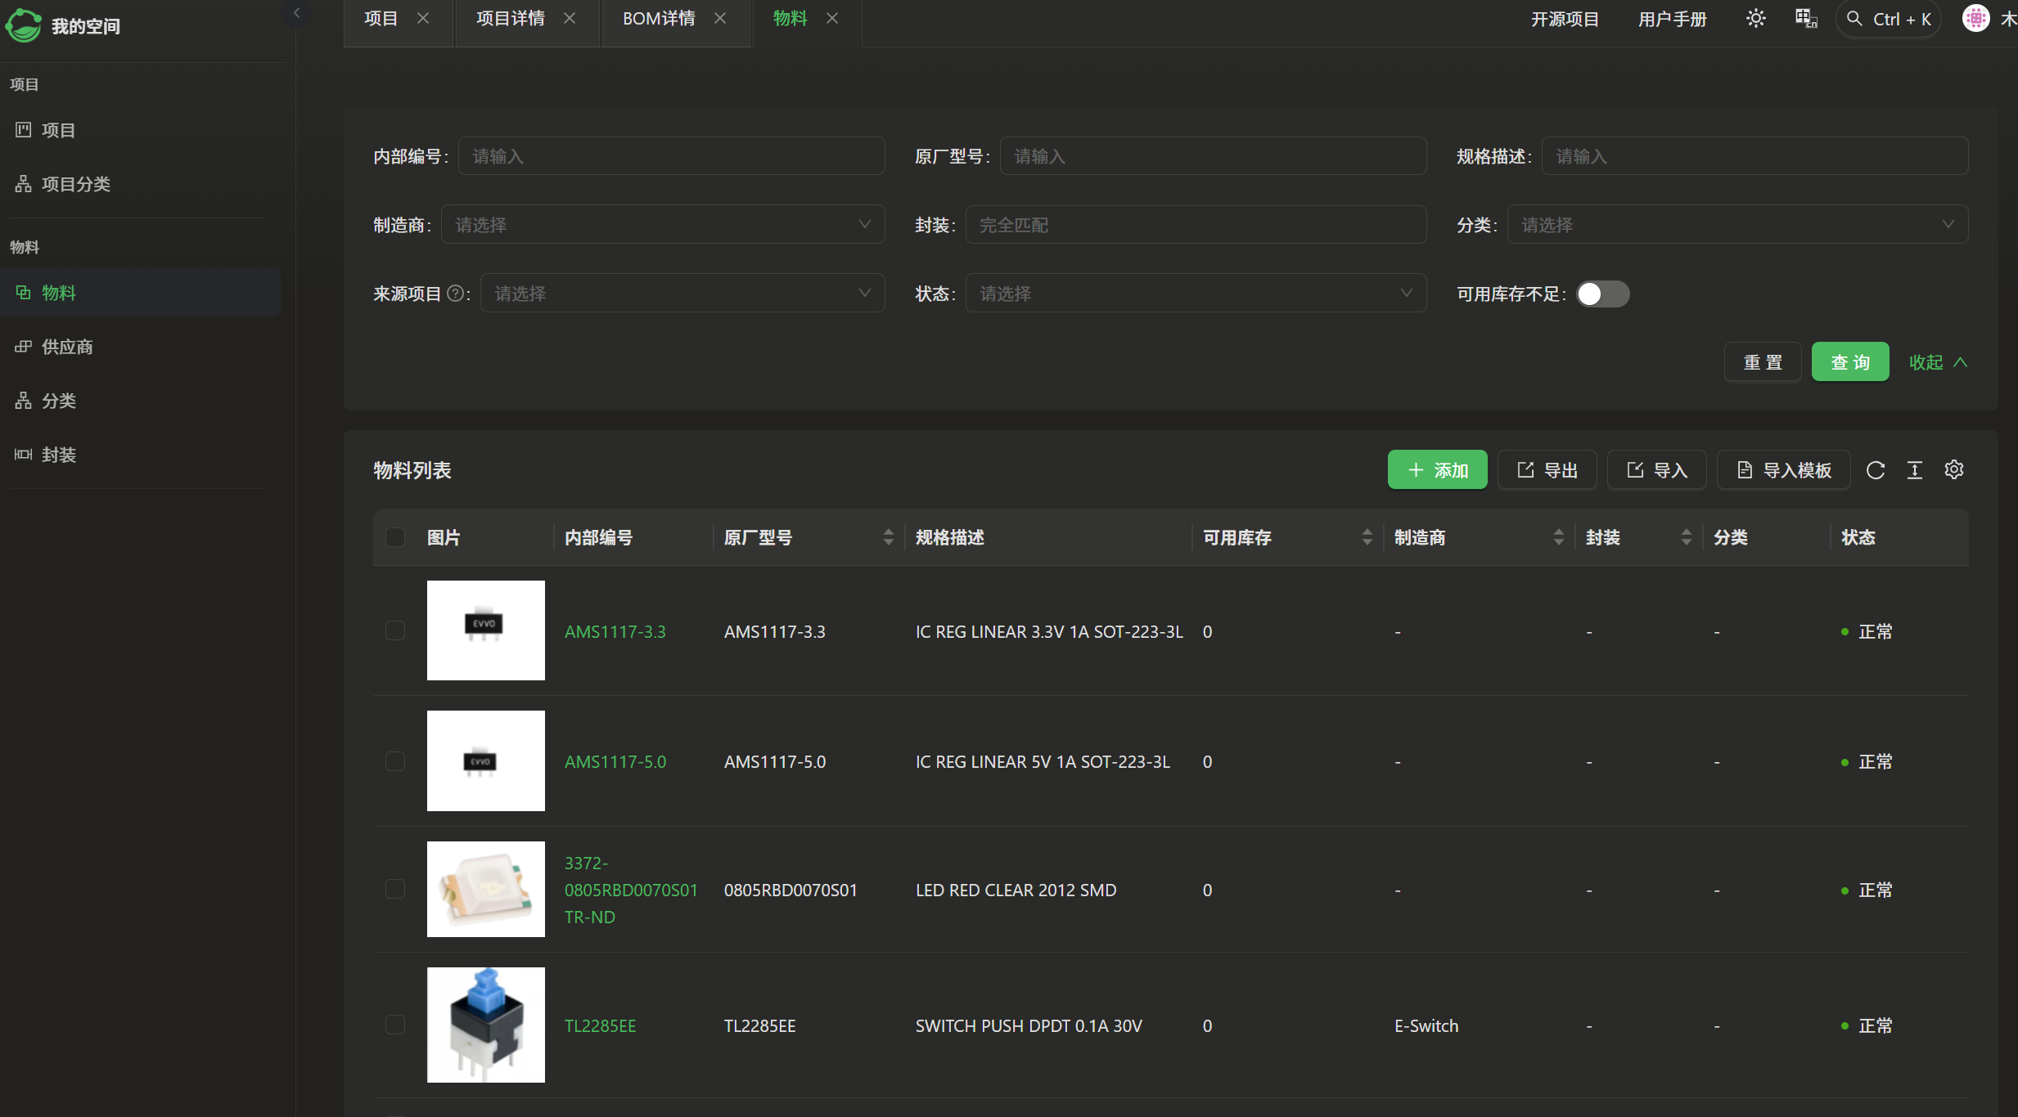2018x1117 pixels.
Task: Click the row density icon
Action: click(1915, 470)
